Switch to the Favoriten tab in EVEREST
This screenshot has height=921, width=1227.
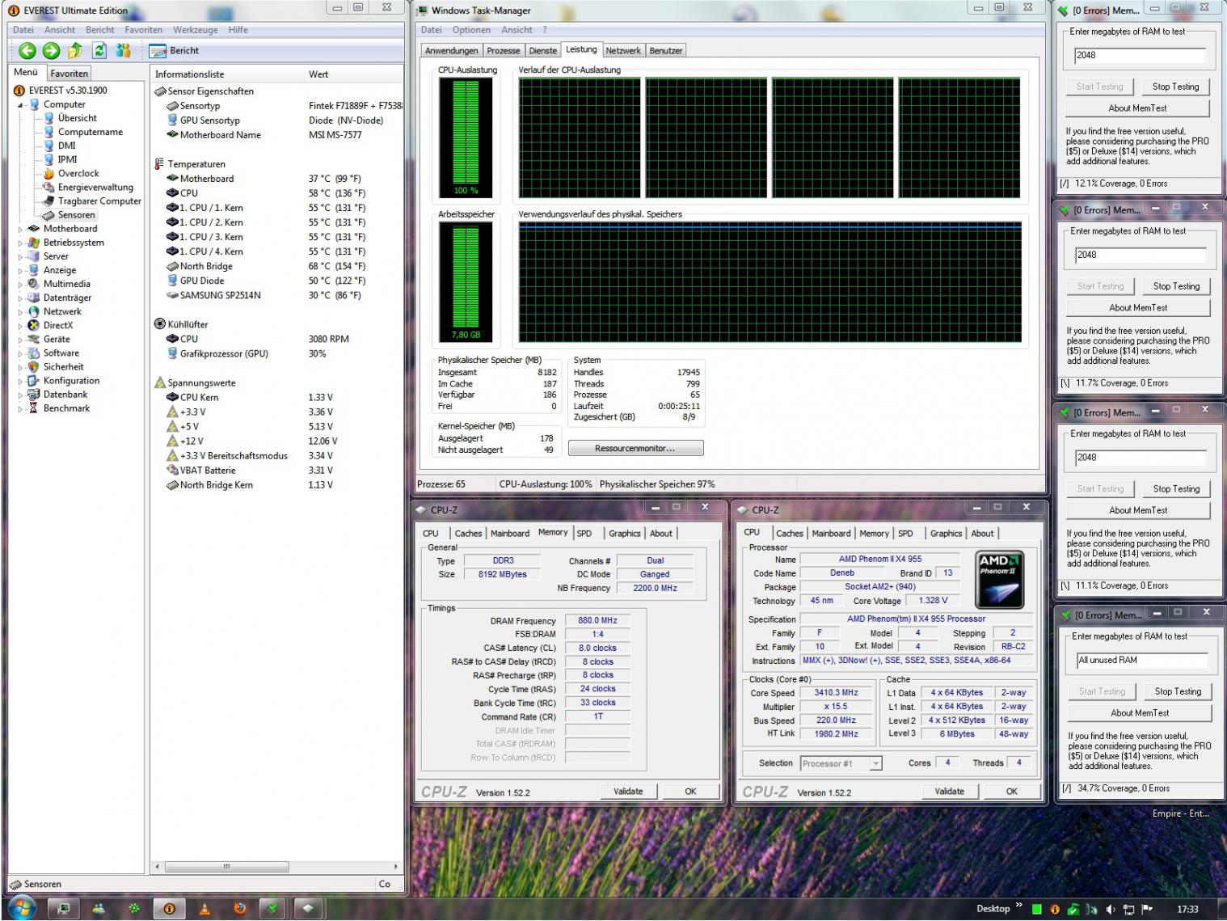(x=69, y=73)
